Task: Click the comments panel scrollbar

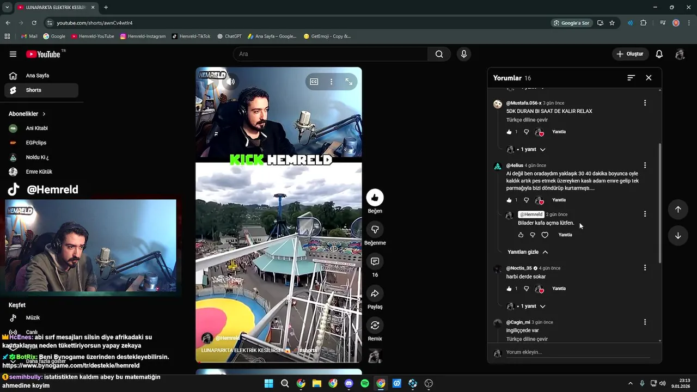Action: pos(660,203)
